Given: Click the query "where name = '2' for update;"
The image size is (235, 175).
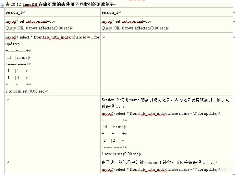Looking at the screenshot, I should pos(159,114).
